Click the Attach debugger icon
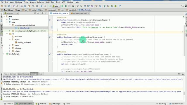 pyautogui.click(x=73, y=6)
